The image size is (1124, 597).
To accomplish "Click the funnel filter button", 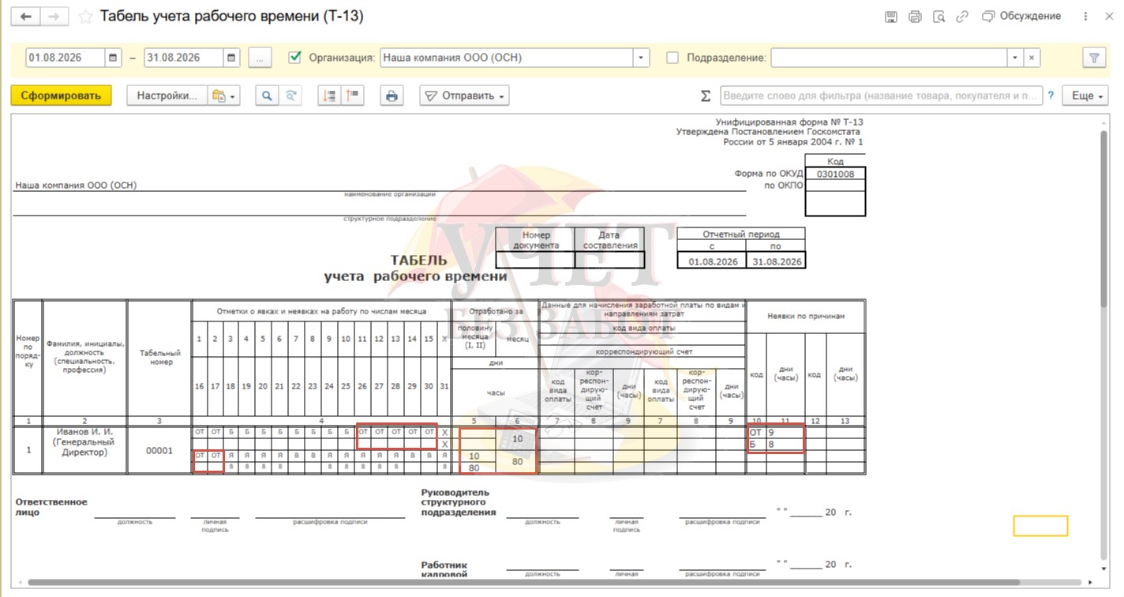I will click(x=1094, y=58).
